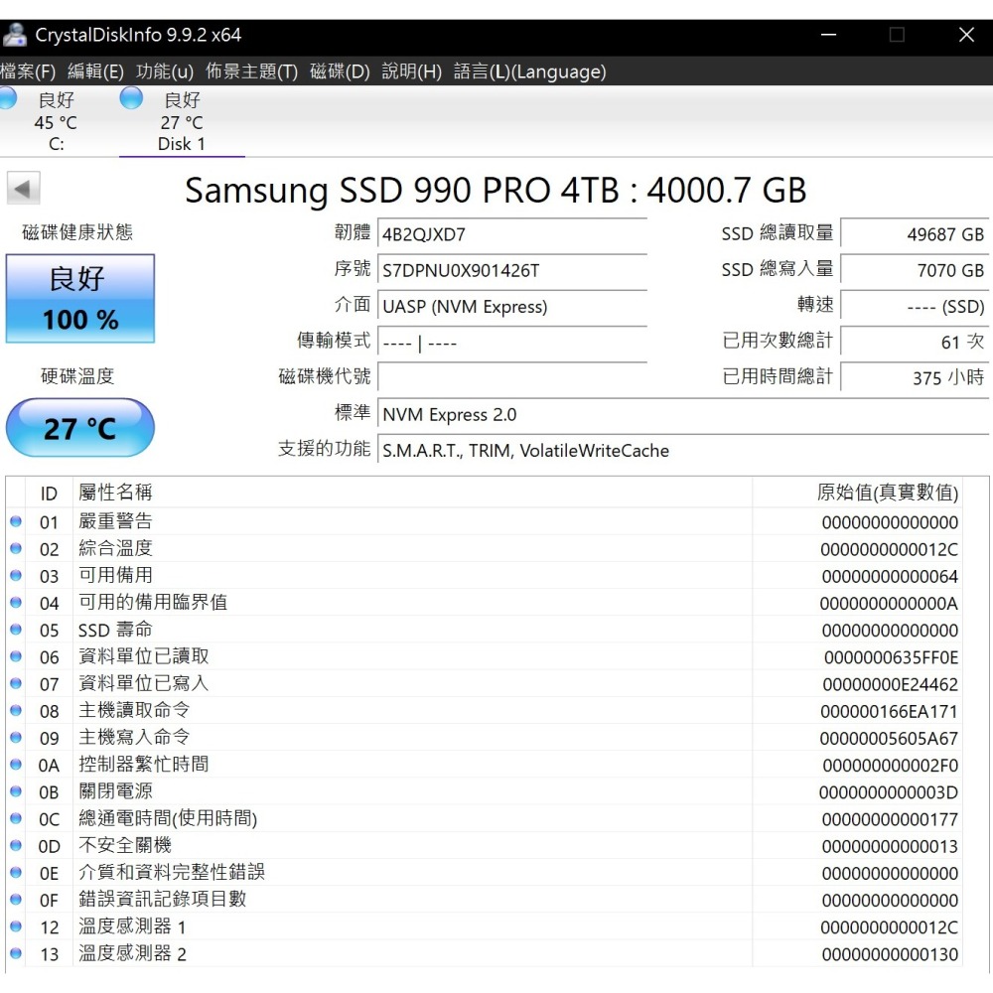This screenshot has height=993, width=993.
Task: Click raw value 0000000000003D
Action: tap(889, 792)
